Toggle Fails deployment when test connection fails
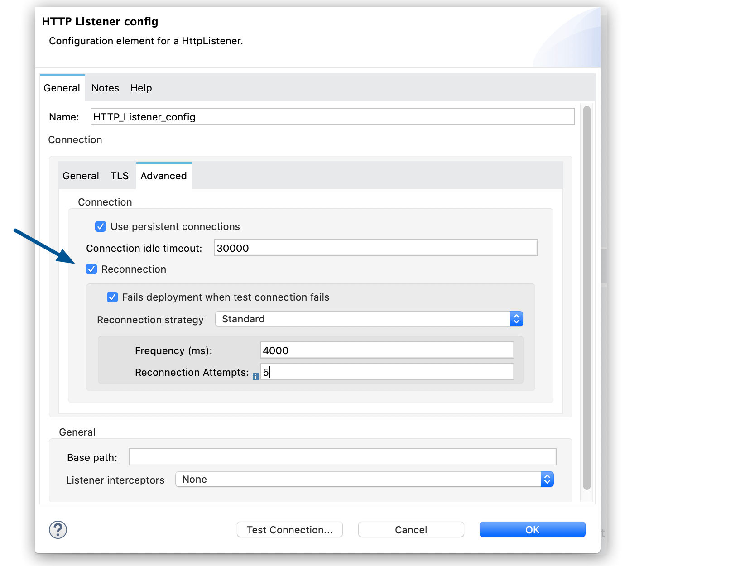 point(112,297)
